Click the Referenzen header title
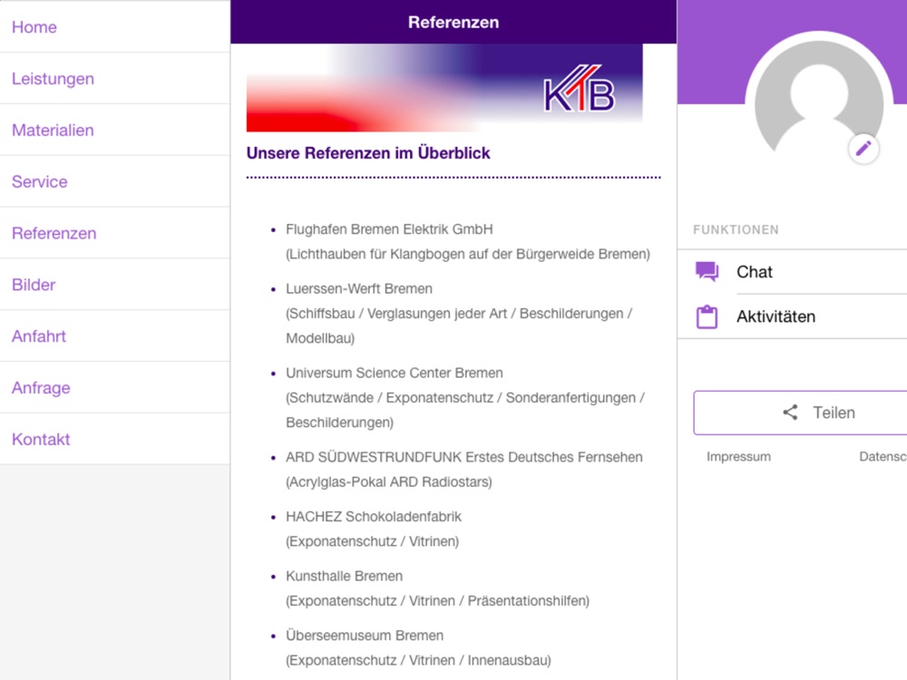This screenshot has height=680, width=907. pyautogui.click(x=453, y=22)
